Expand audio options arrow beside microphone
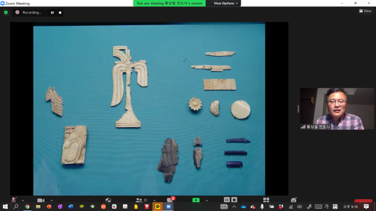 [x=23, y=200]
